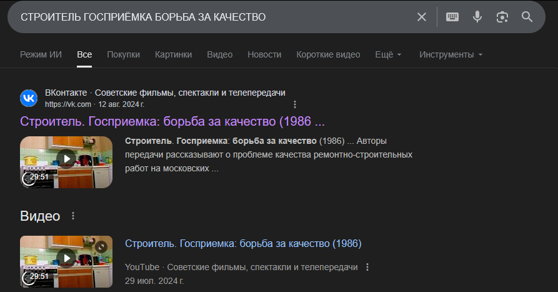Viewport: 558px width, 292px height.
Task: Click the Видео section heading
Action: (40, 216)
